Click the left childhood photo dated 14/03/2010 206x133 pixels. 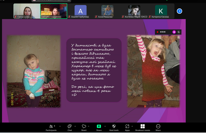(x=34, y=71)
